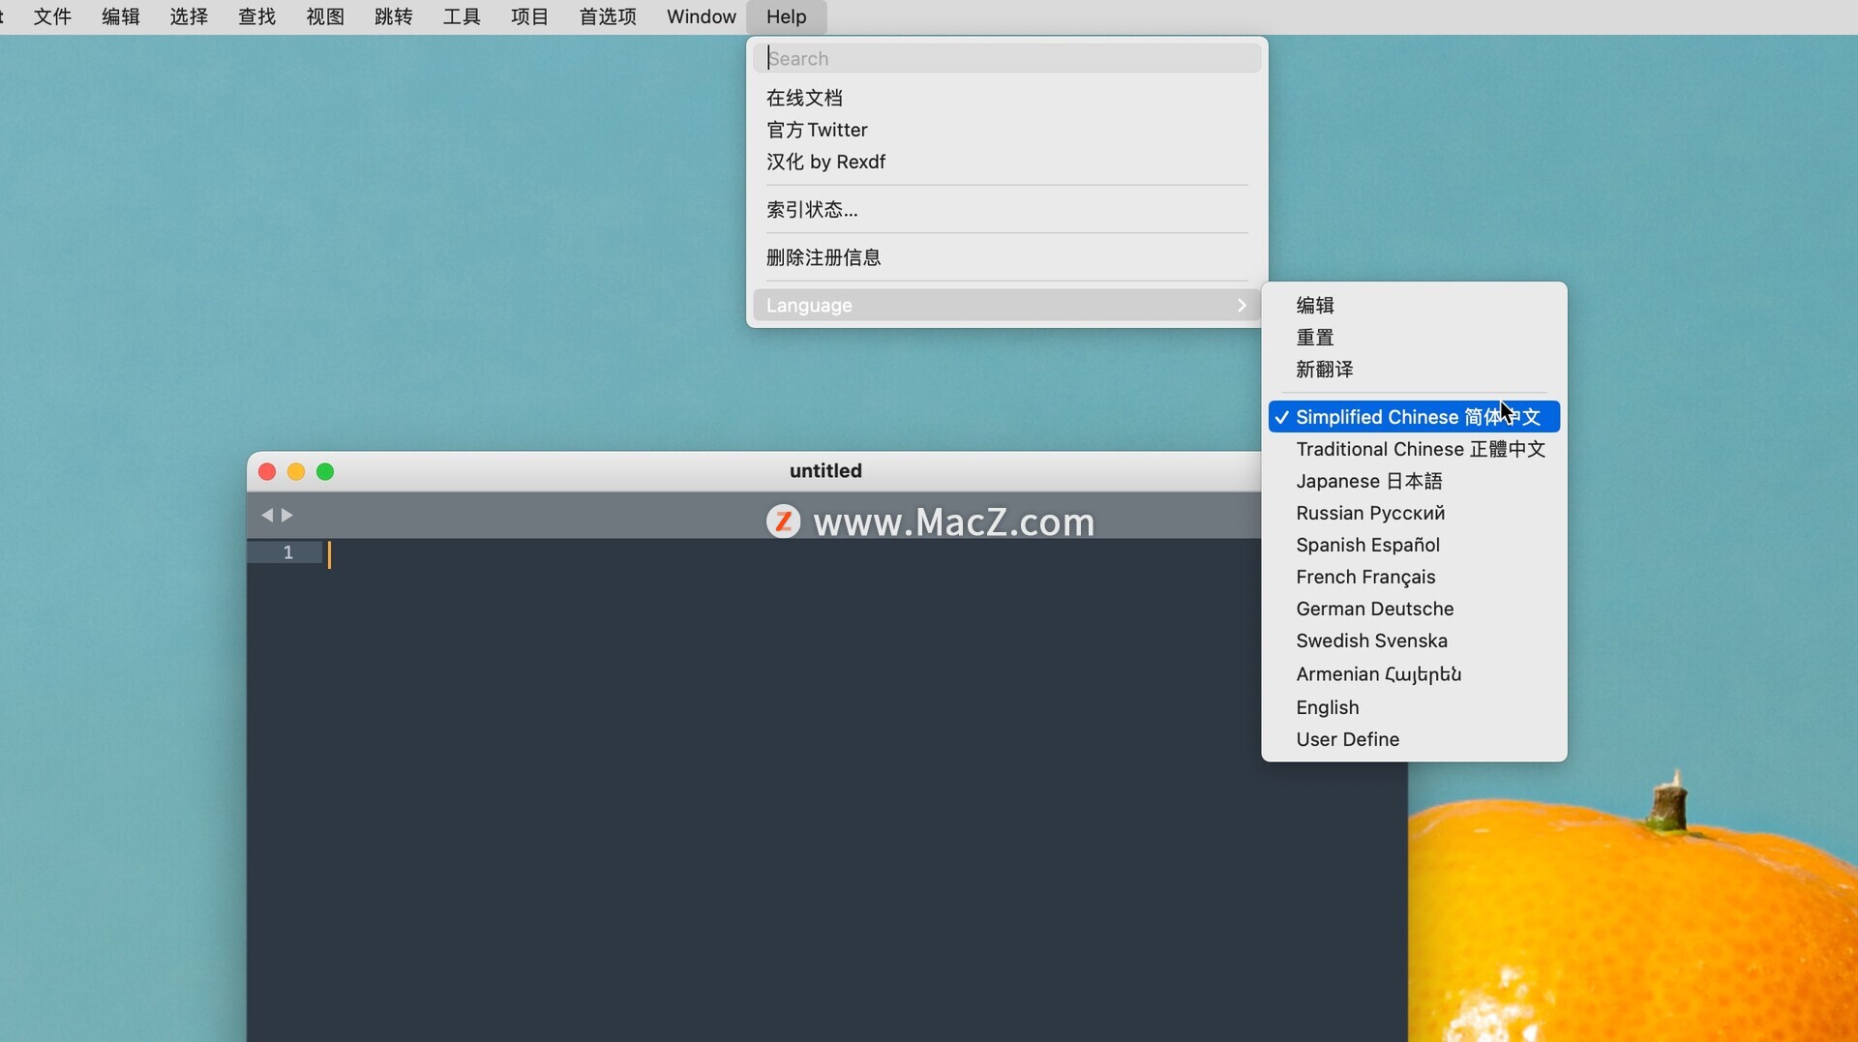
Task: Open 官方 Twitter link
Action: (817, 130)
